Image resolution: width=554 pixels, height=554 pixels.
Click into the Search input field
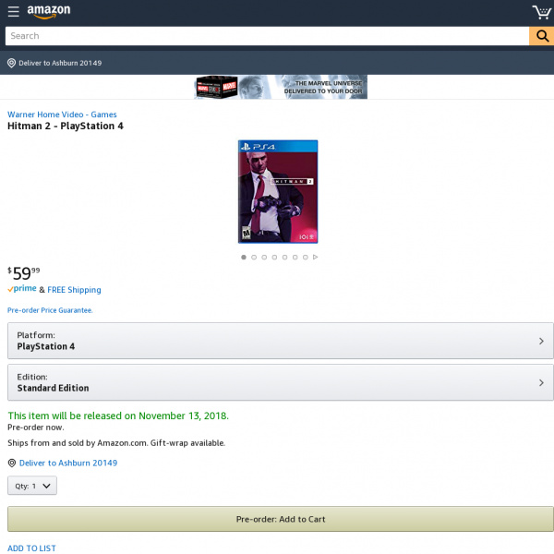(x=267, y=36)
